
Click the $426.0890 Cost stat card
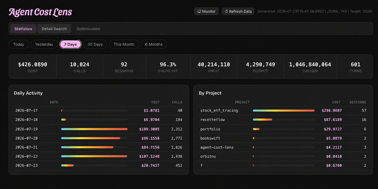[33, 67]
